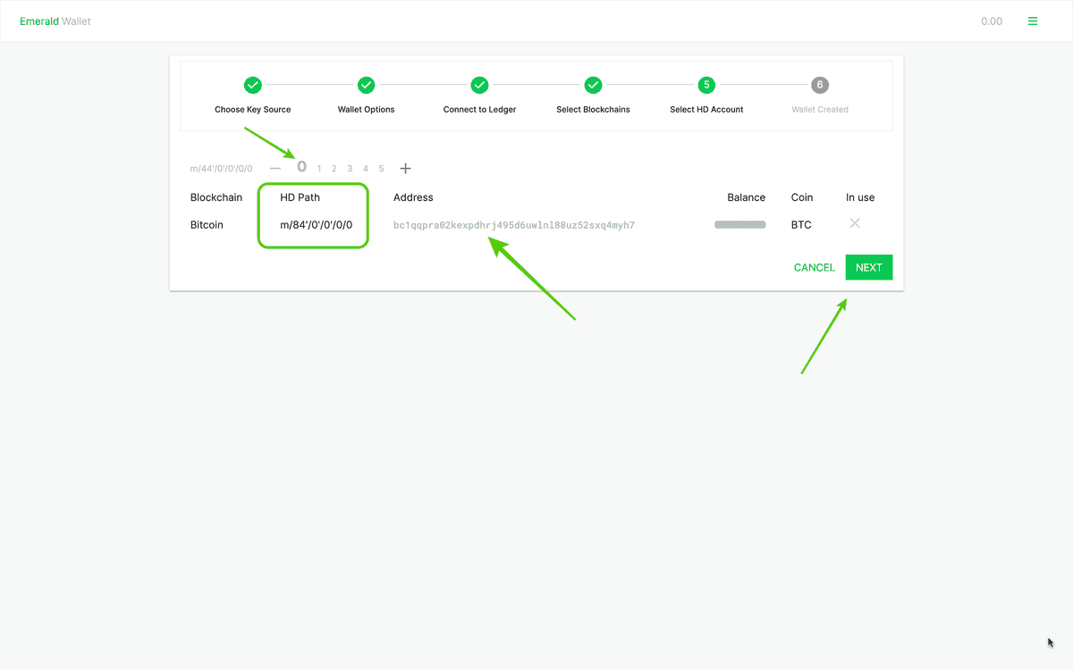Click the minus icon to decrease account
This screenshot has width=1073, height=670.
(x=275, y=168)
